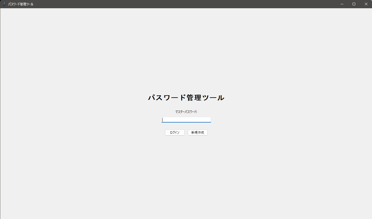Image resolution: width=372 pixels, height=219 pixels.
Task: Click the ログイン button
Action: 175,132
